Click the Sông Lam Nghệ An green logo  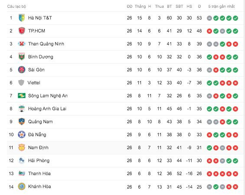point(22,96)
